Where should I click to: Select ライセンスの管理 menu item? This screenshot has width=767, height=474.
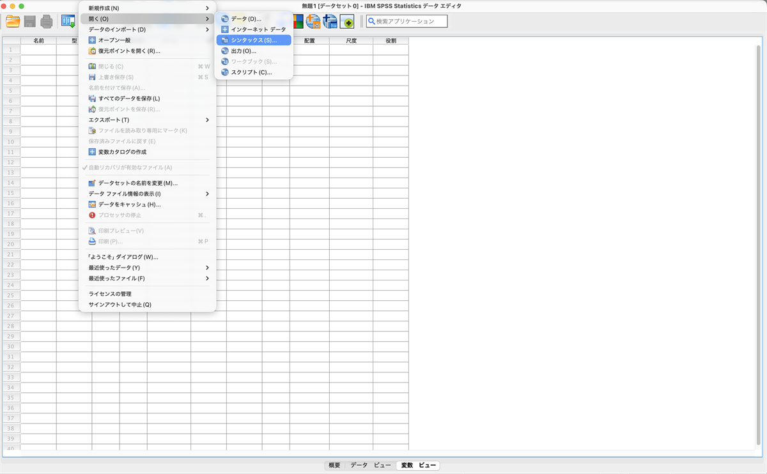pyautogui.click(x=147, y=294)
